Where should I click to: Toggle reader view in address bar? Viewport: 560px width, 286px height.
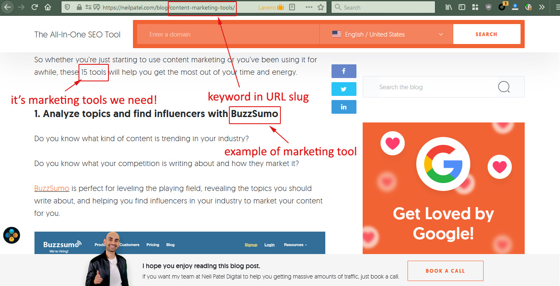pyautogui.click(x=292, y=7)
